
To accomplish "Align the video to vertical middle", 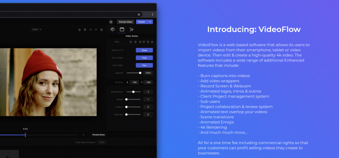I will coord(148,42).
